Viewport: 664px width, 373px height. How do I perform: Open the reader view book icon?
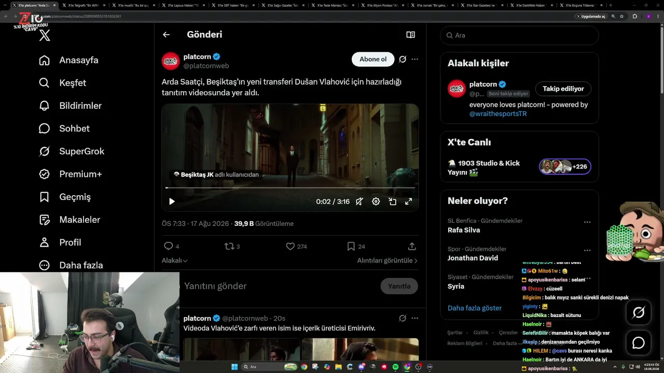pos(410,35)
